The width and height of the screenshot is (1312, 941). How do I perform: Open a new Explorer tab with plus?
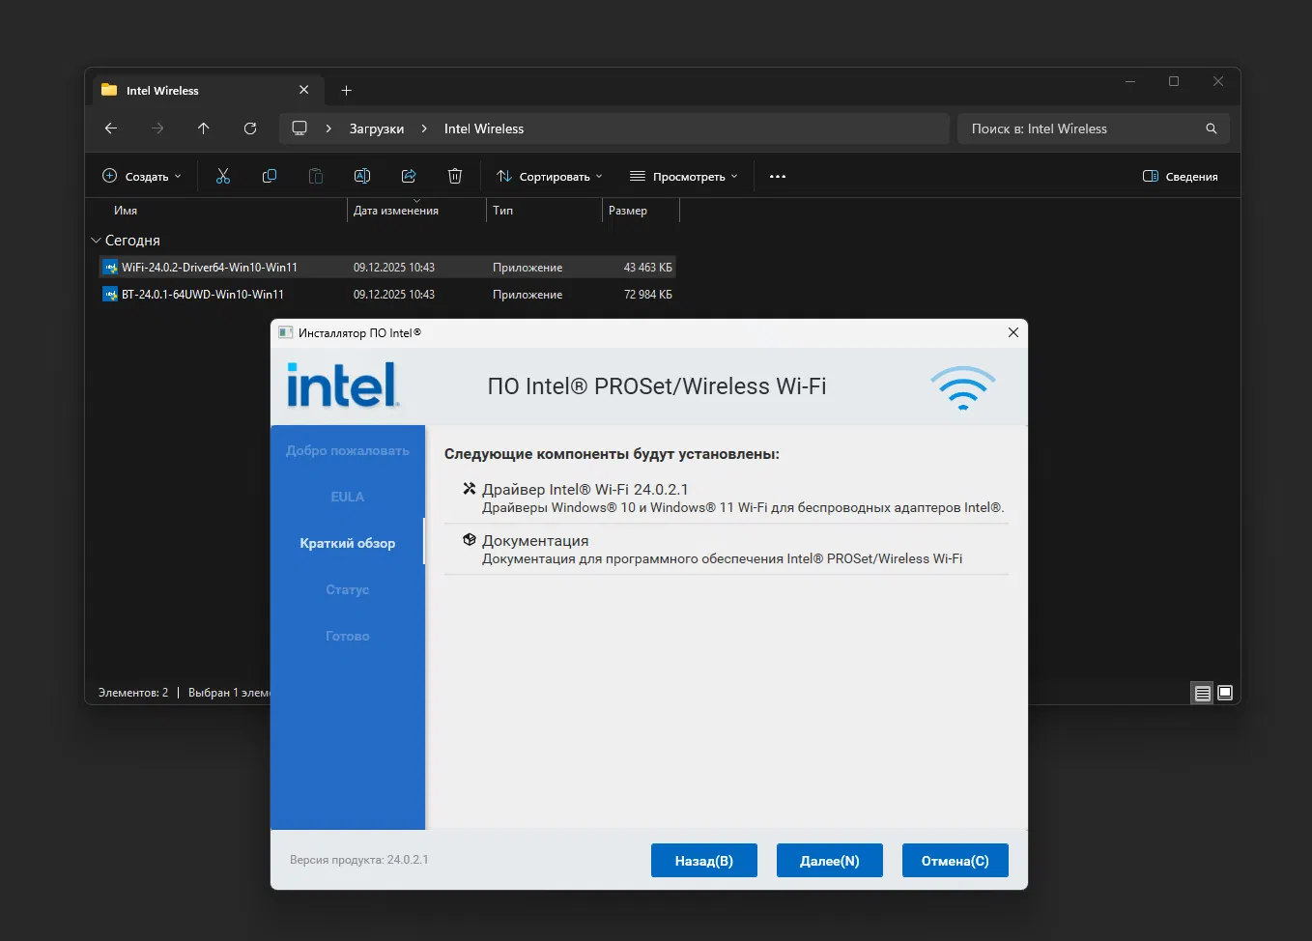pyautogui.click(x=347, y=91)
